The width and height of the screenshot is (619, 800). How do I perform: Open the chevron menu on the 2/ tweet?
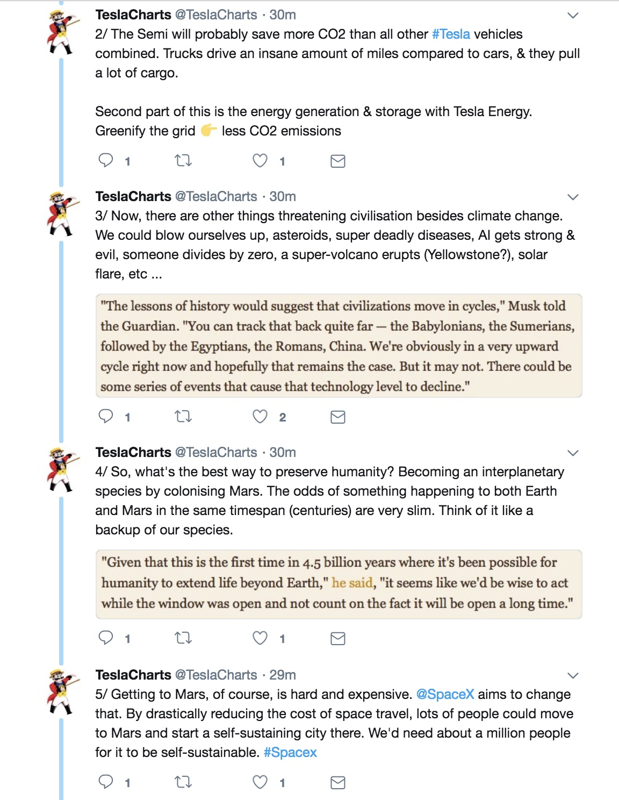point(573,15)
